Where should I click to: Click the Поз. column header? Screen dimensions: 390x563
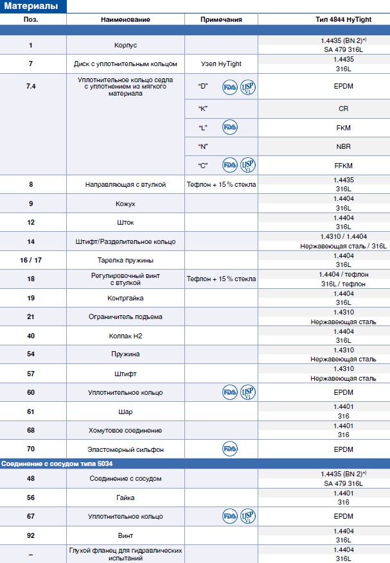[31, 19]
